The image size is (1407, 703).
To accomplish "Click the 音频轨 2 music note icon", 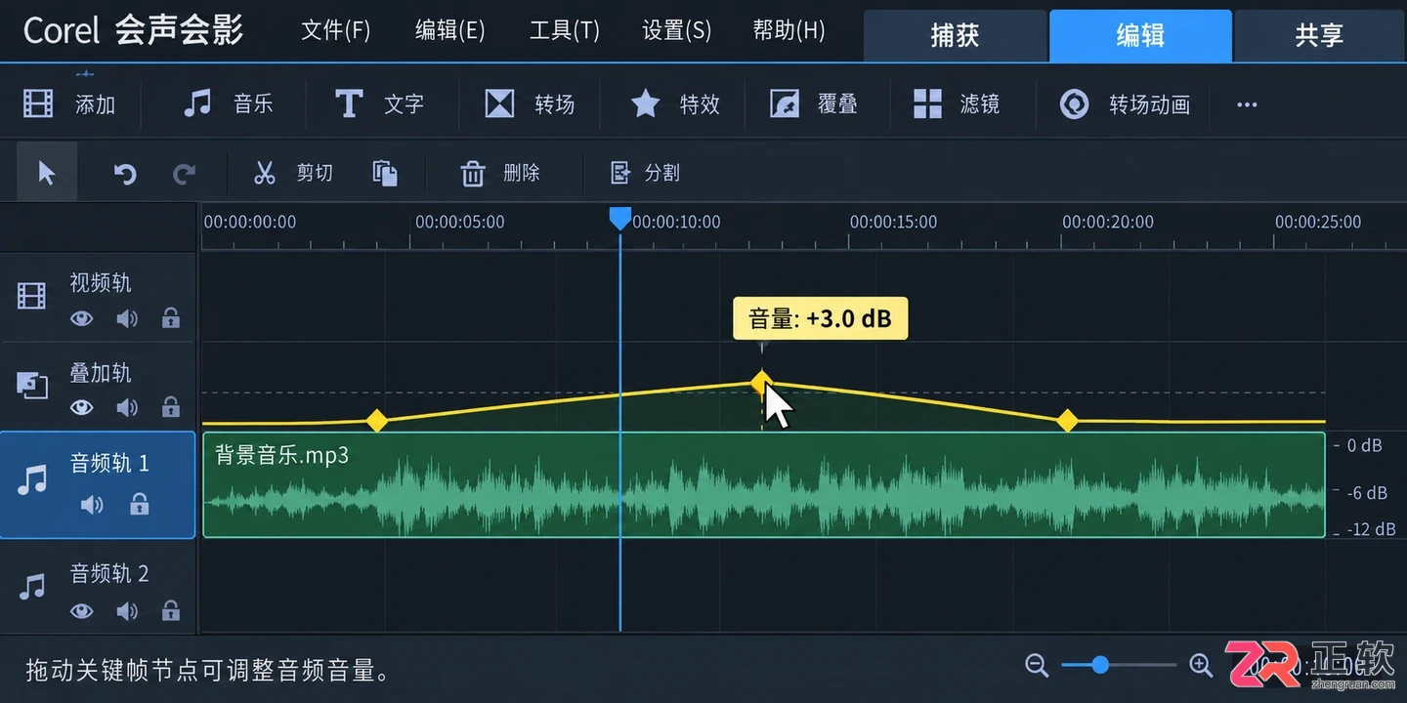I will click(x=33, y=587).
